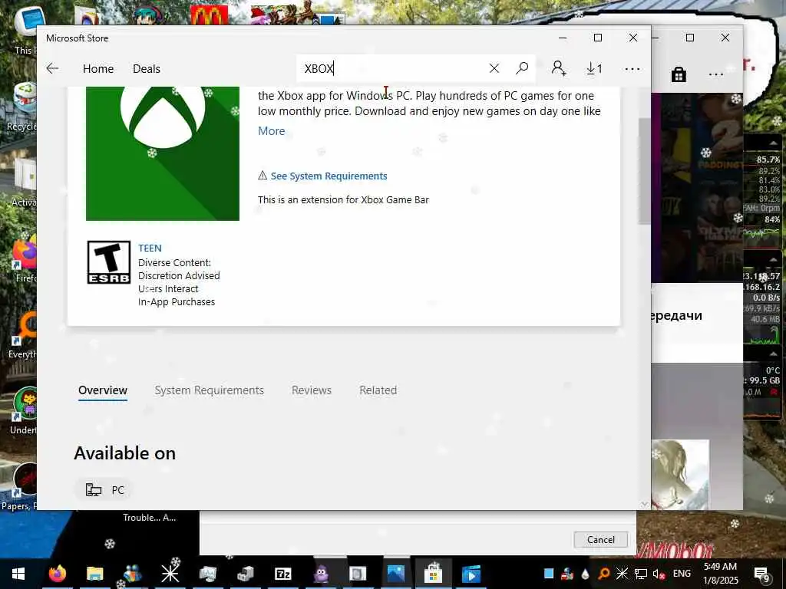Viewport: 786px width, 589px height.
Task: Switch to the Overview tab
Action: click(103, 390)
